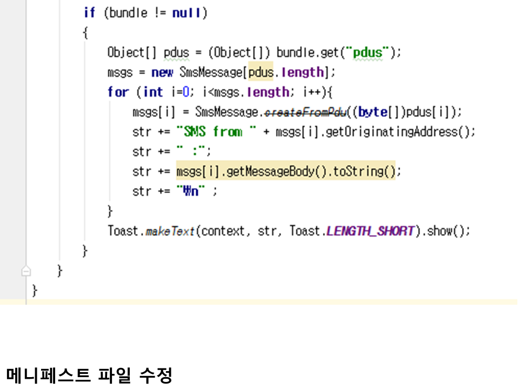Click the 'for' loop keyword

[117, 92]
